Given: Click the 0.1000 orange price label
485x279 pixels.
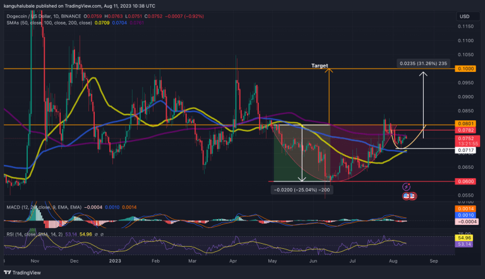Looking at the screenshot, I should (x=465, y=68).
